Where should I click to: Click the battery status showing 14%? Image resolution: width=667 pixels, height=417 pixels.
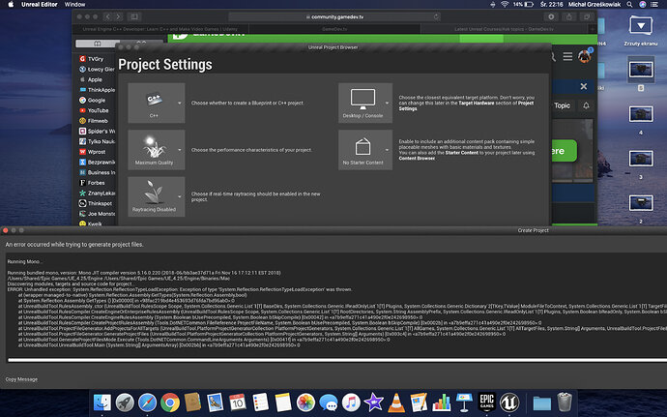click(523, 4)
